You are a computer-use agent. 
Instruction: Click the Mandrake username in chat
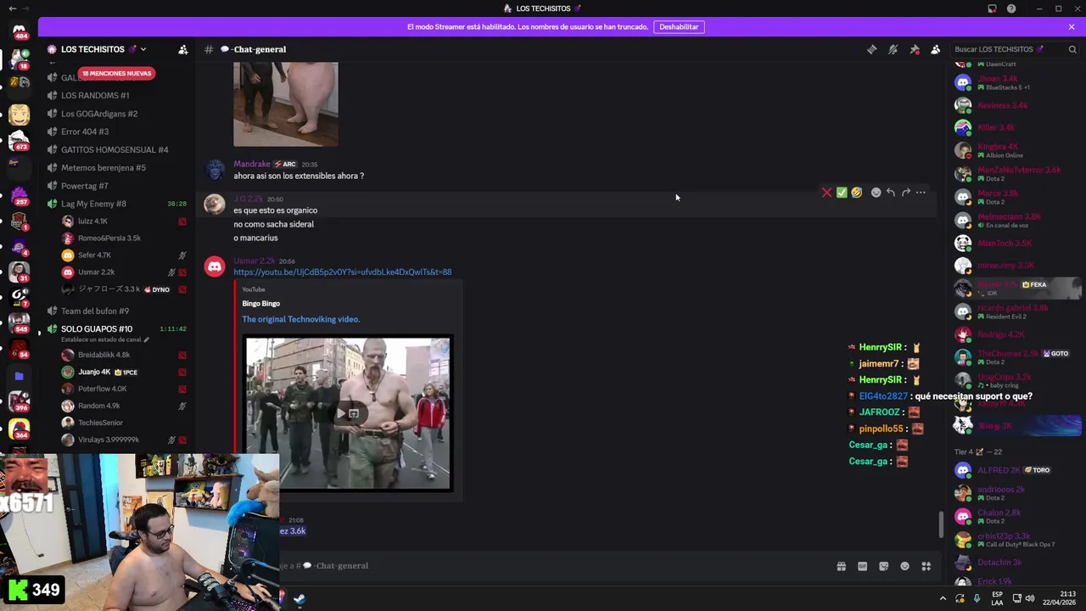(x=252, y=164)
